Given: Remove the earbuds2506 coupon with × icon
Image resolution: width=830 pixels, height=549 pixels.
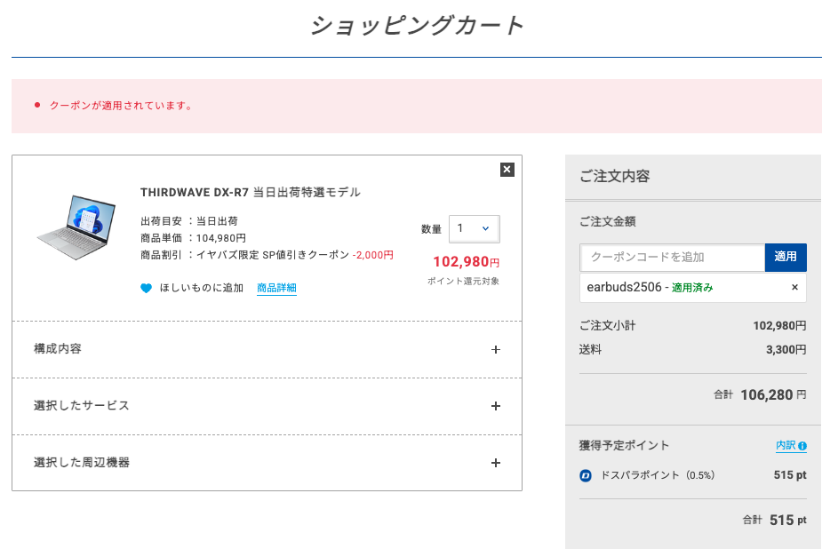Looking at the screenshot, I should (794, 288).
